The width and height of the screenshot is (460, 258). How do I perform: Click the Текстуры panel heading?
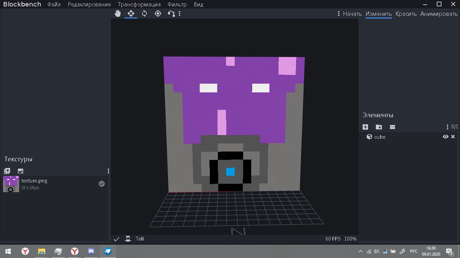[18, 159]
